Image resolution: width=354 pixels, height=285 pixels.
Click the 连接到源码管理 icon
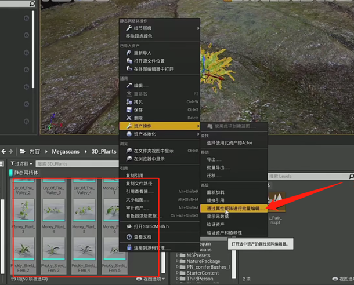point(129,248)
